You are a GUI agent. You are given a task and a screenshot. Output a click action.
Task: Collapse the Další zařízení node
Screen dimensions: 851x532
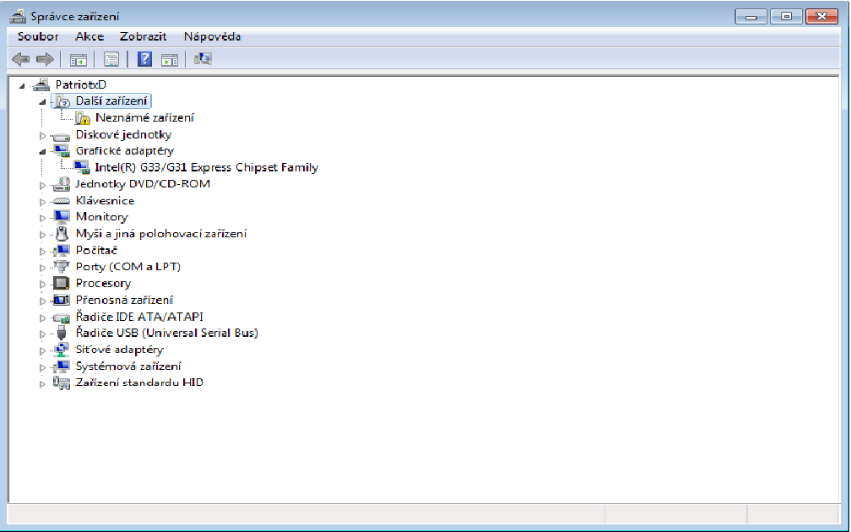(42, 102)
